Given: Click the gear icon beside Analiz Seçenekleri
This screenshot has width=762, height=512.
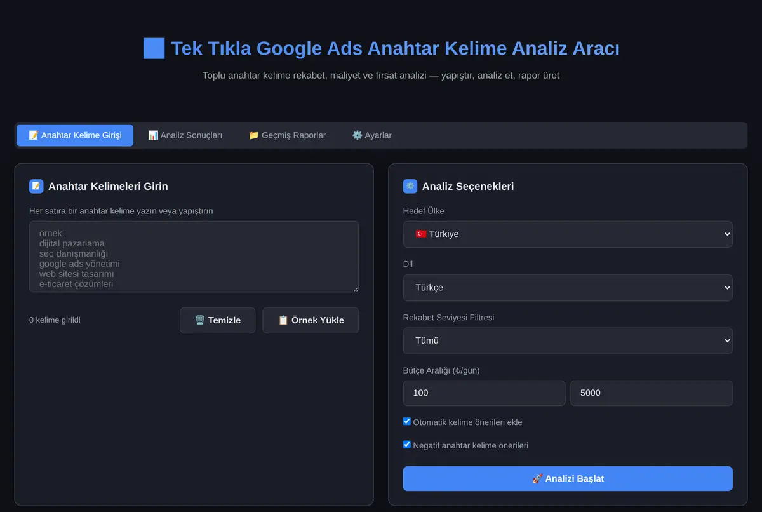Looking at the screenshot, I should [x=410, y=186].
